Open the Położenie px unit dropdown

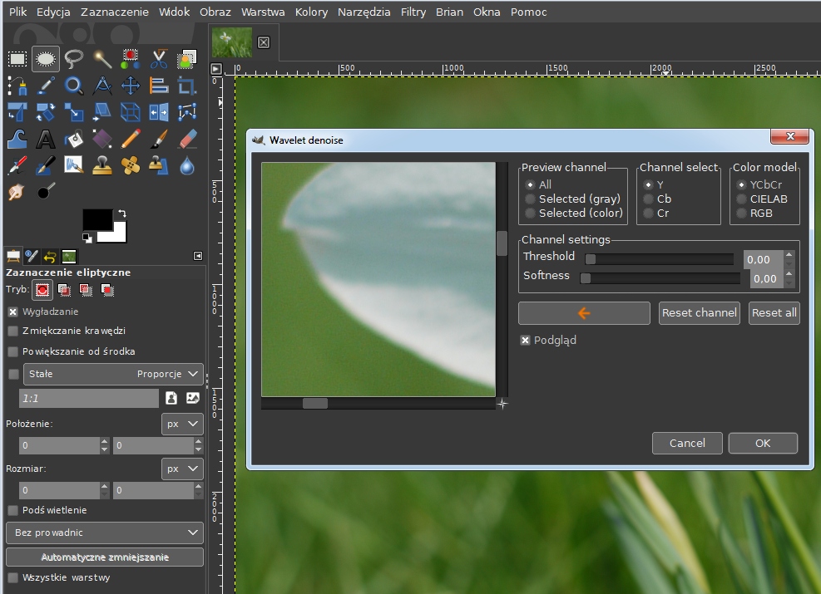point(182,424)
